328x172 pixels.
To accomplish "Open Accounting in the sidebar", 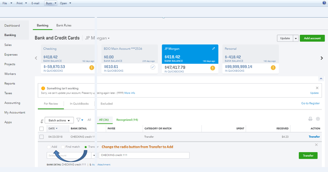I will 12,103.
